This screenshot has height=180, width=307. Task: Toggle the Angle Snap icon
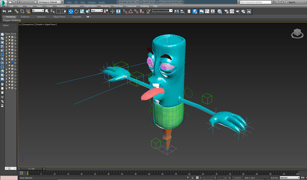tap(130, 11)
